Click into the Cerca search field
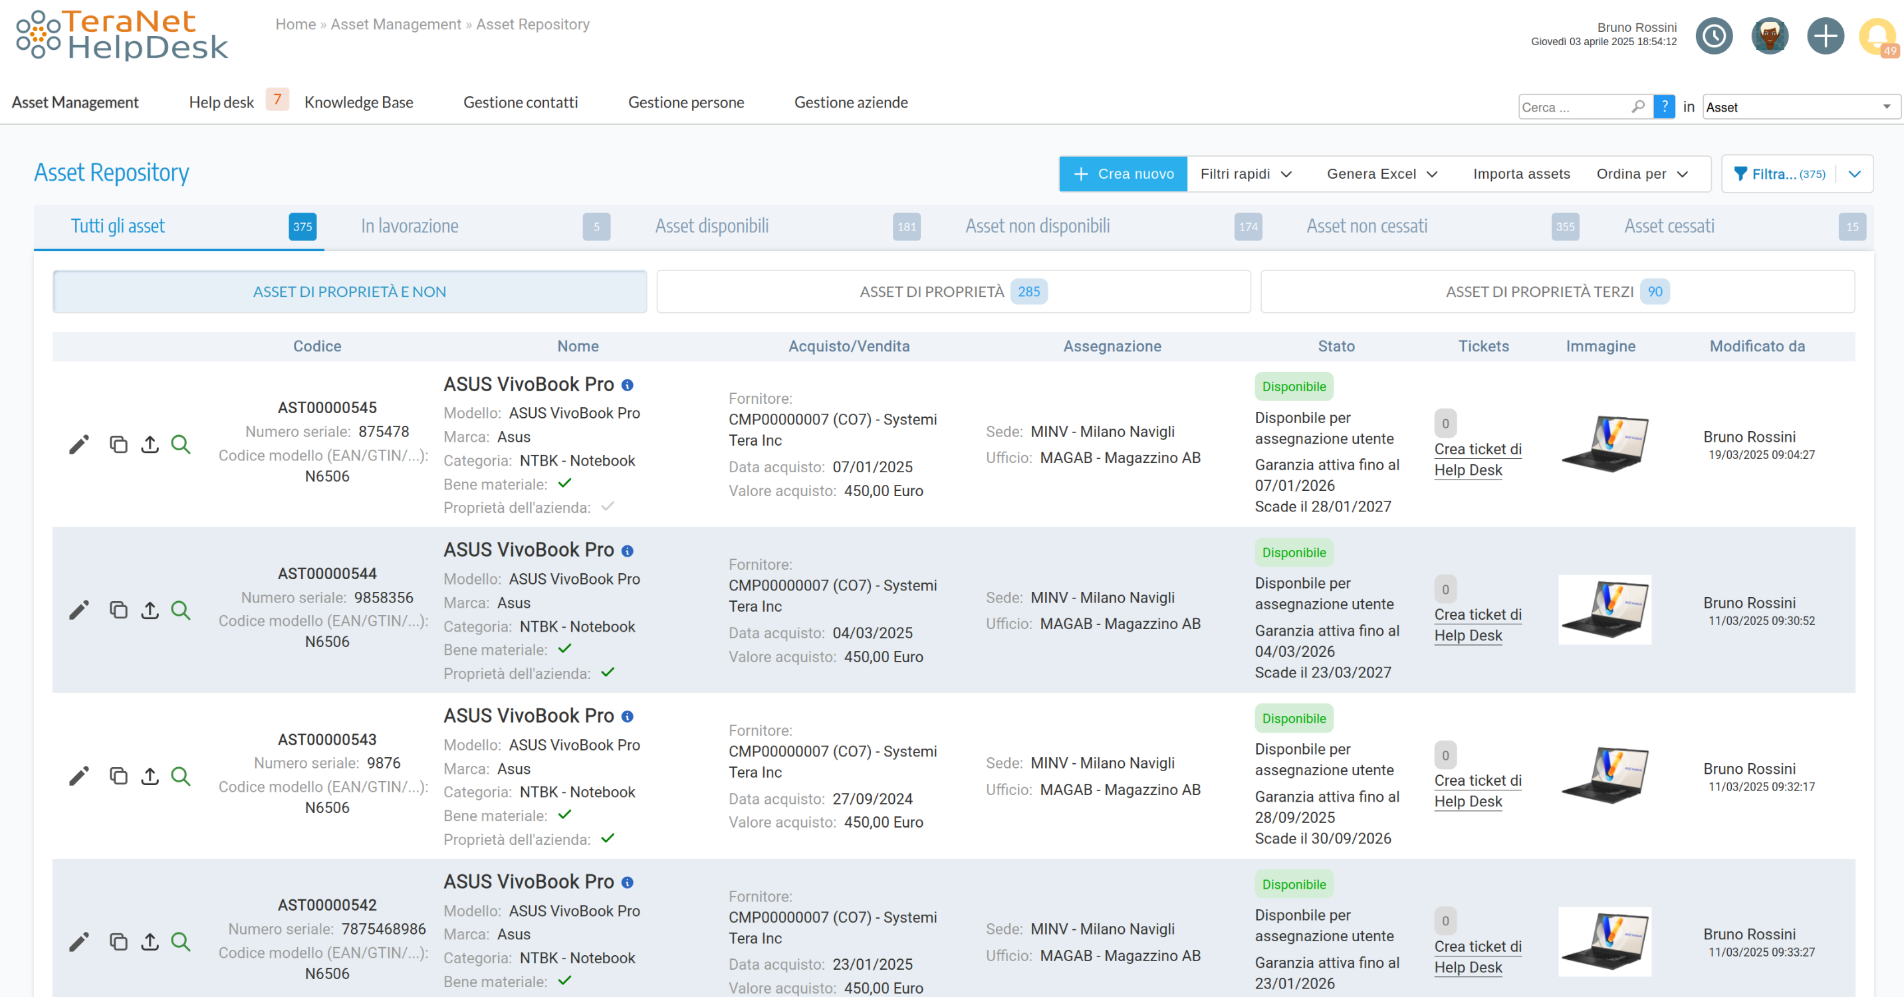Screen dimensions: 1904x997 tap(1574, 107)
